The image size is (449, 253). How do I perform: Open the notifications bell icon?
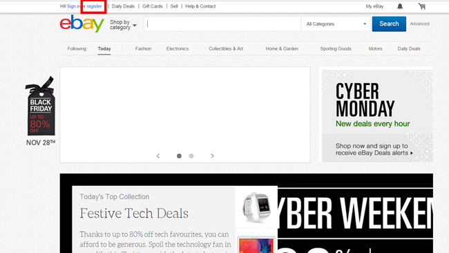click(x=400, y=6)
